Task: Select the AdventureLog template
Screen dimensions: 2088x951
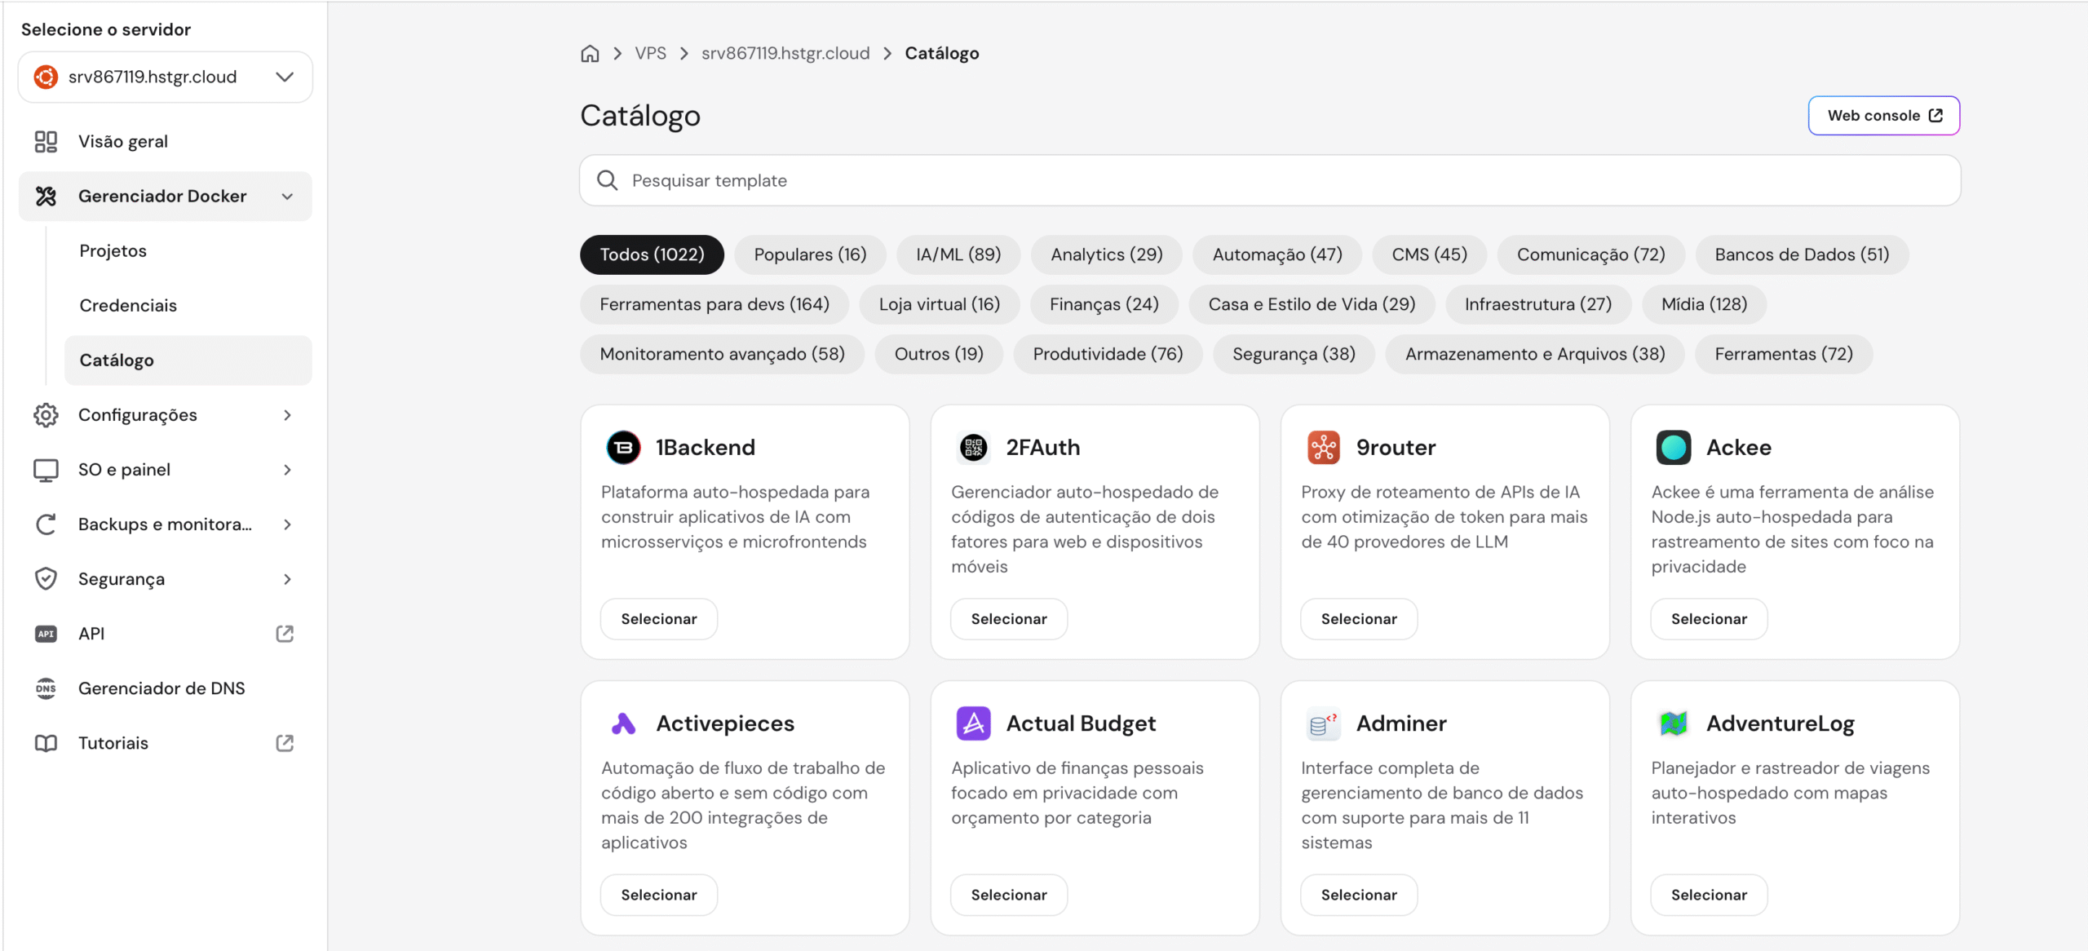Action: click(x=1709, y=895)
